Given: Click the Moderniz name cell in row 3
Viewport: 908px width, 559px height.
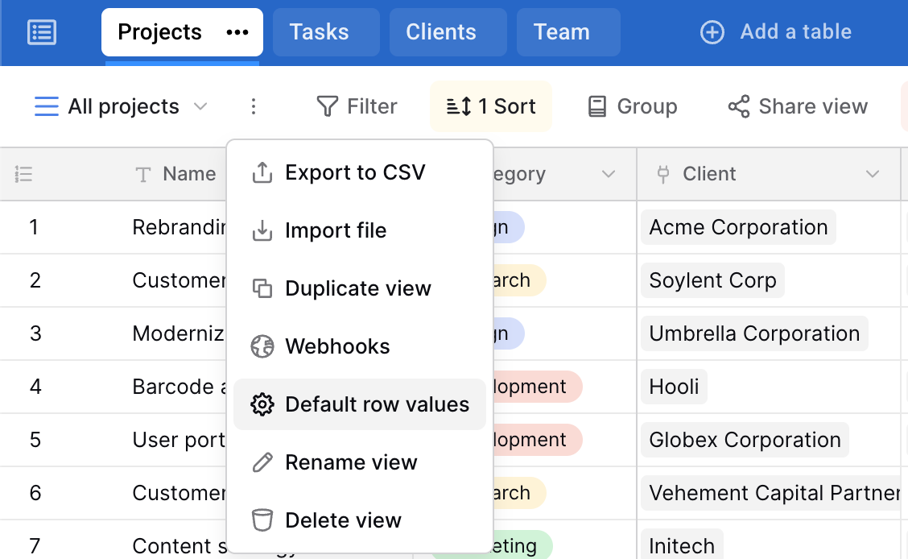Looking at the screenshot, I should click(179, 333).
